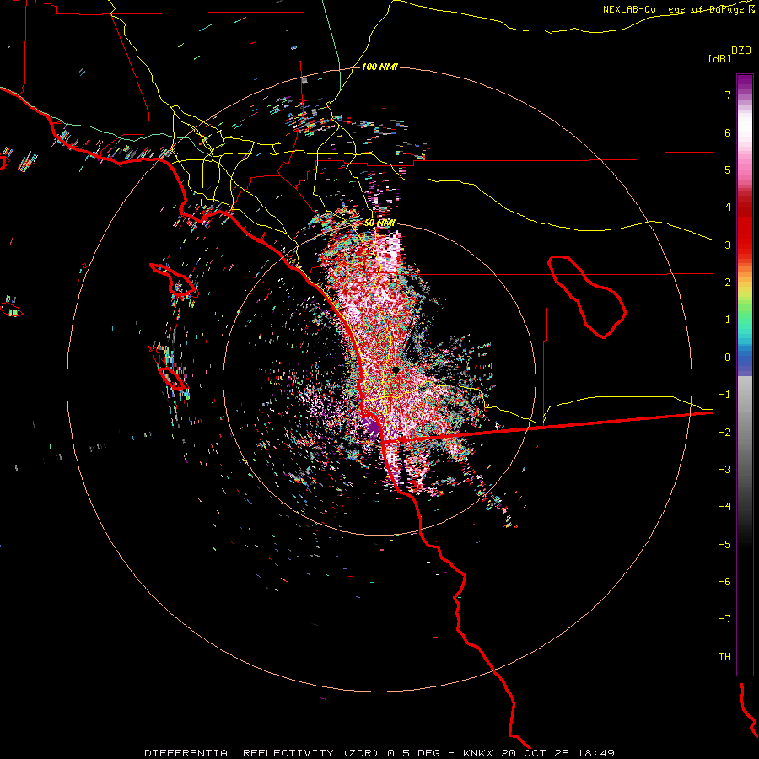
Task: Click the 100 NMI range ring label
Action: 380,67
